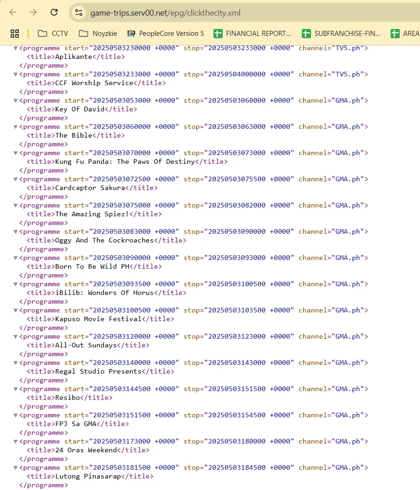This screenshot has height=490, width=420.
Task: Collapse the All-Out Sundays programme node
Action: click(15, 337)
